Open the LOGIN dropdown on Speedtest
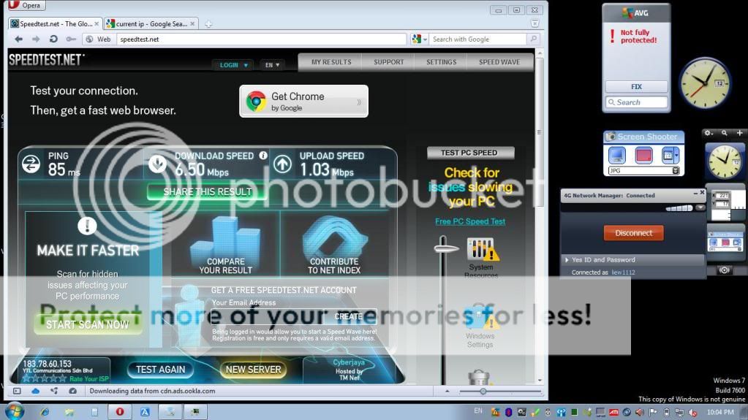 point(233,65)
